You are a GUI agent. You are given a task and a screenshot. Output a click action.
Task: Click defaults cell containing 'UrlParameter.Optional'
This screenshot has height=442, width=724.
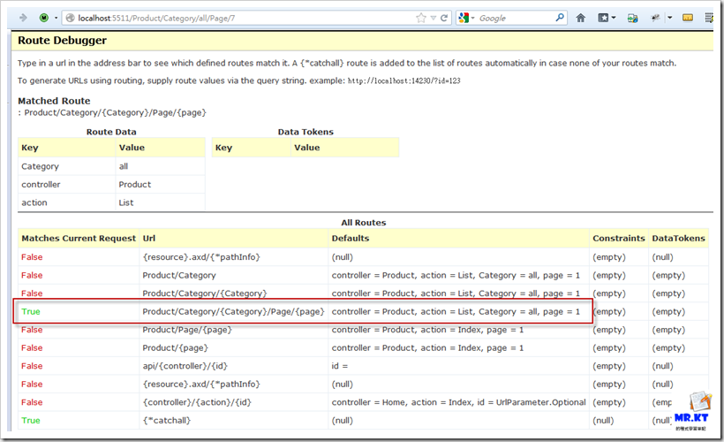tap(458, 403)
